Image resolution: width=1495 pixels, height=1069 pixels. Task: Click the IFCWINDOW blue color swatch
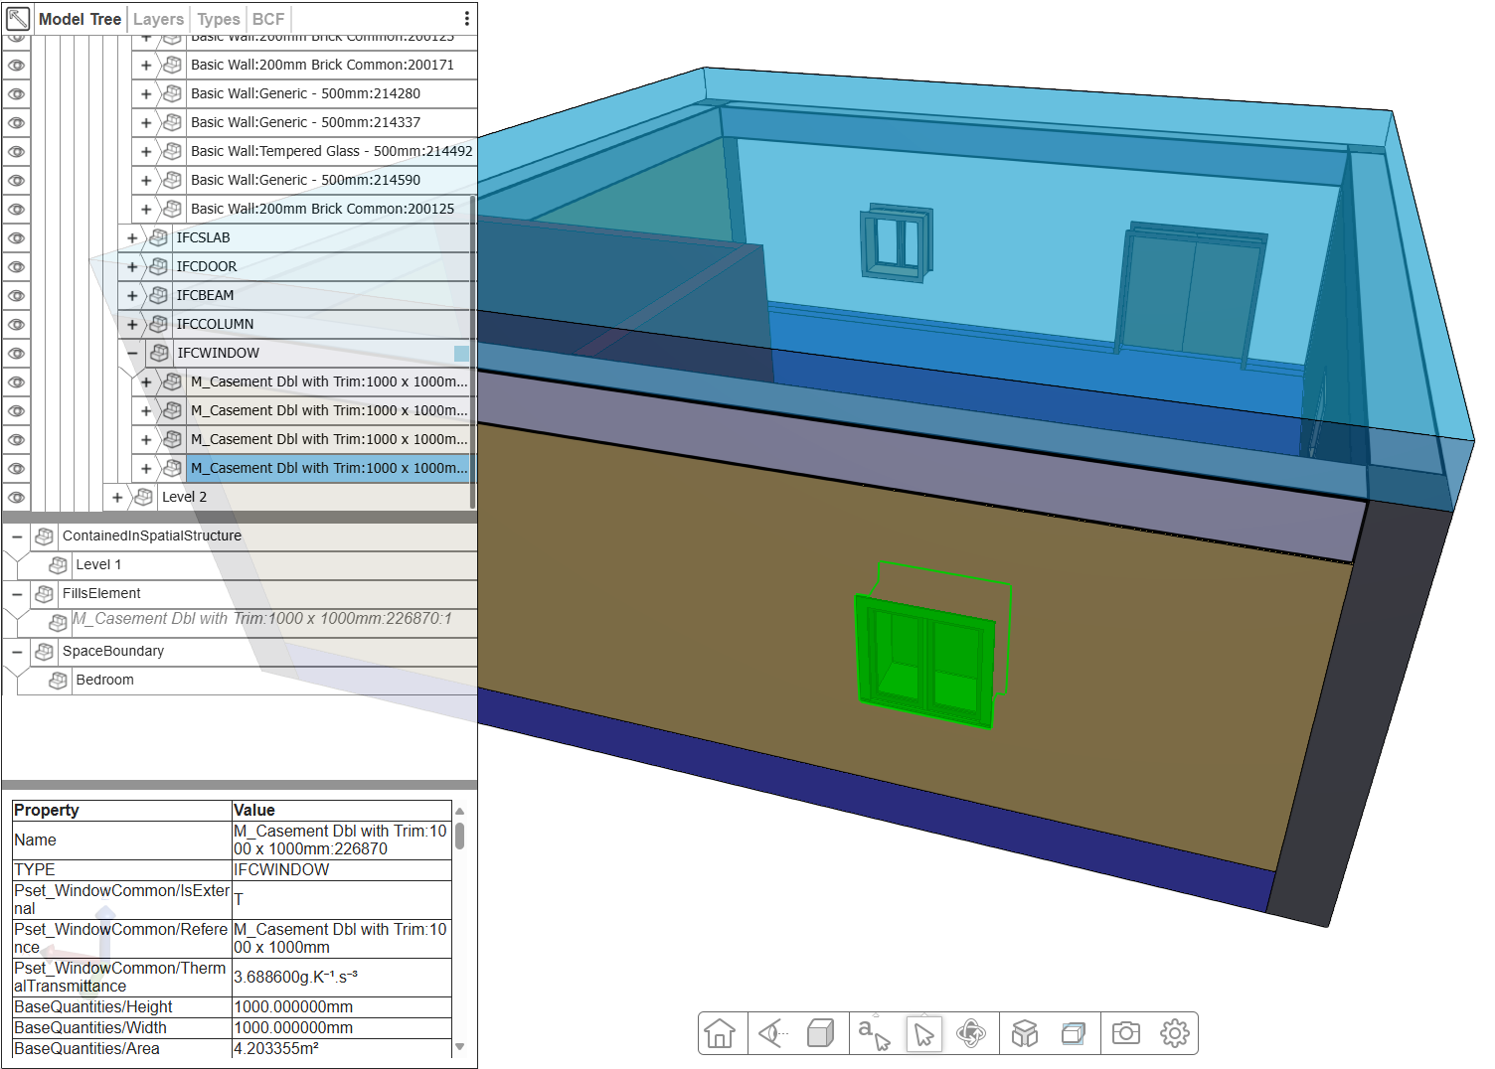461,354
